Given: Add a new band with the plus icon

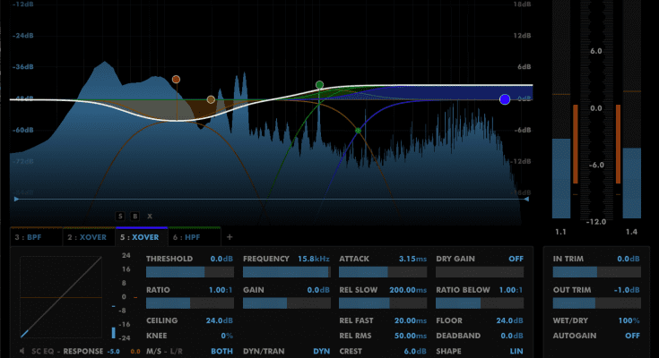Looking at the screenshot, I should [230, 237].
